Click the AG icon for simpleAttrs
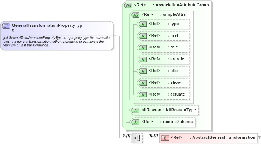Viewport: 261px width, 144px height. [x=135, y=15]
